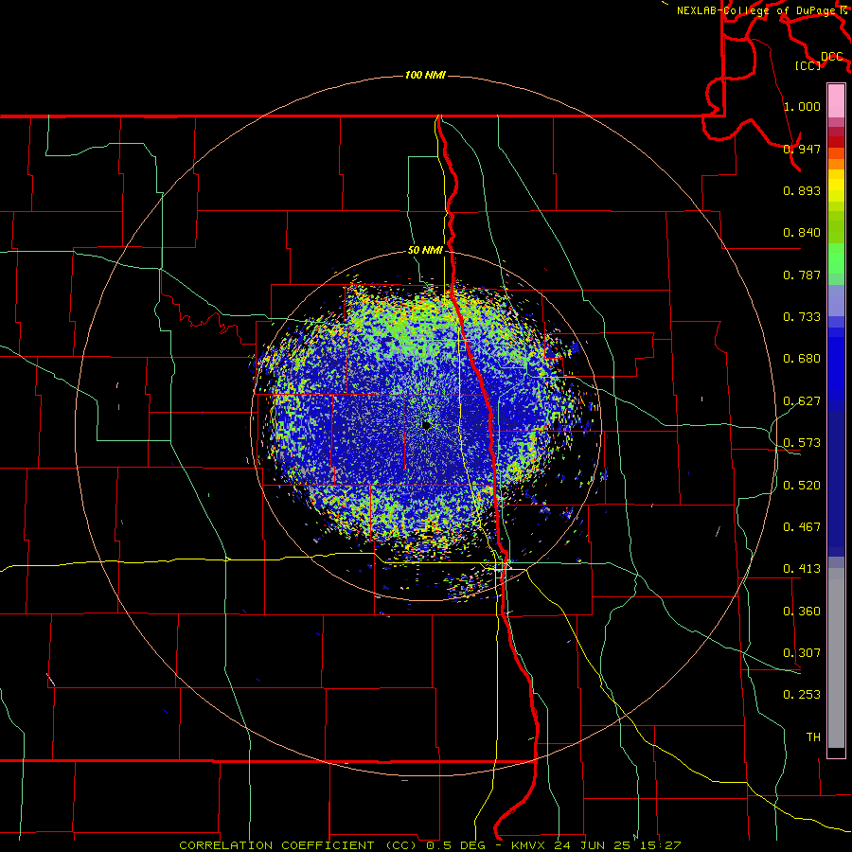The image size is (852, 852).
Task: Click the 0.787 scale value
Action: click(x=802, y=275)
